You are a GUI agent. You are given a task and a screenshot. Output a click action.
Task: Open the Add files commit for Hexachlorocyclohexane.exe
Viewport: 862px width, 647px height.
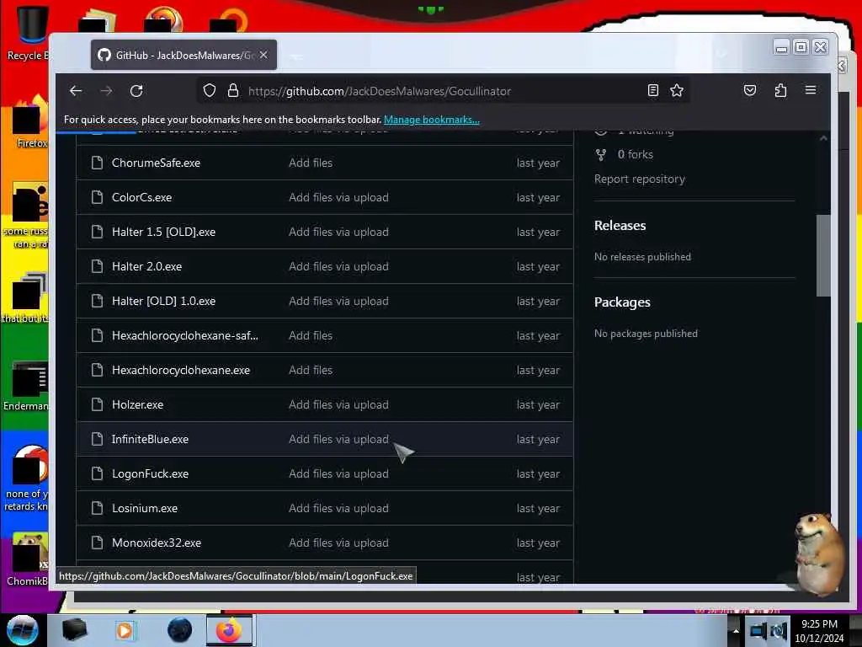pos(311,371)
